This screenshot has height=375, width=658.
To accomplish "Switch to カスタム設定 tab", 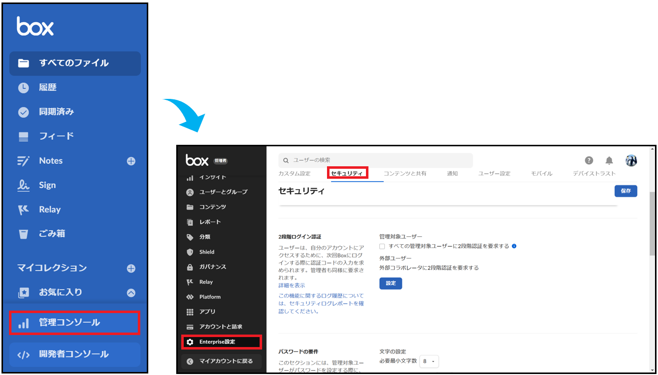I will pyautogui.click(x=295, y=174).
